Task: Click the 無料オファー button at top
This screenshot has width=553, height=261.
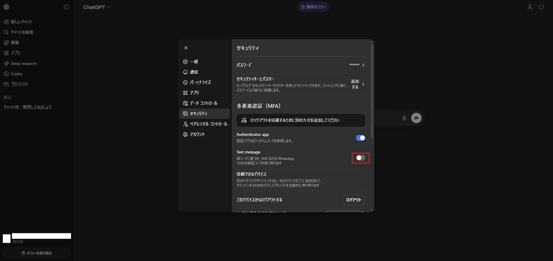Action: coord(313,7)
